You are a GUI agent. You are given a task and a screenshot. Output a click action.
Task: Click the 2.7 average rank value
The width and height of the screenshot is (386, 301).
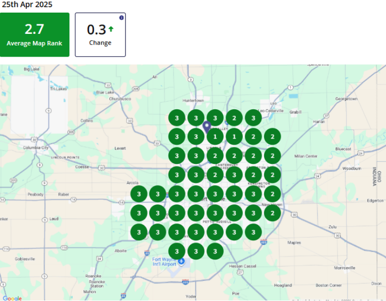click(34, 29)
